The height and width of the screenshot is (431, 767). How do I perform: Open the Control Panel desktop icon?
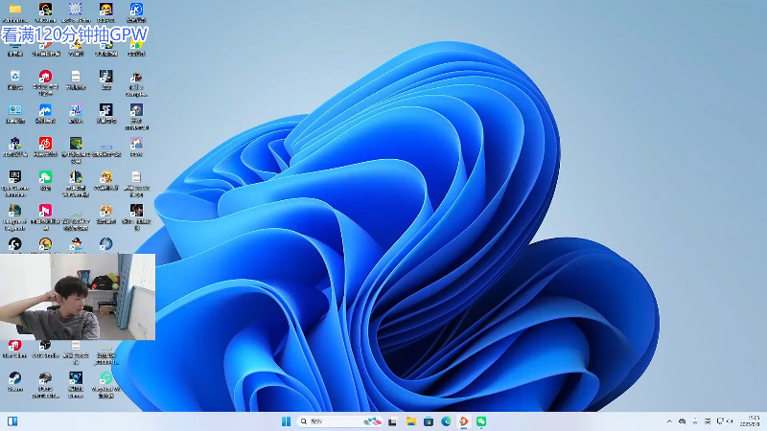tap(14, 109)
